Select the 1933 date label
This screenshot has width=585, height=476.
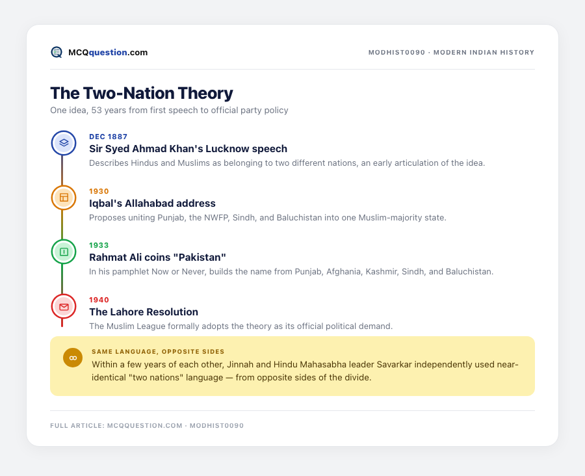(99, 245)
